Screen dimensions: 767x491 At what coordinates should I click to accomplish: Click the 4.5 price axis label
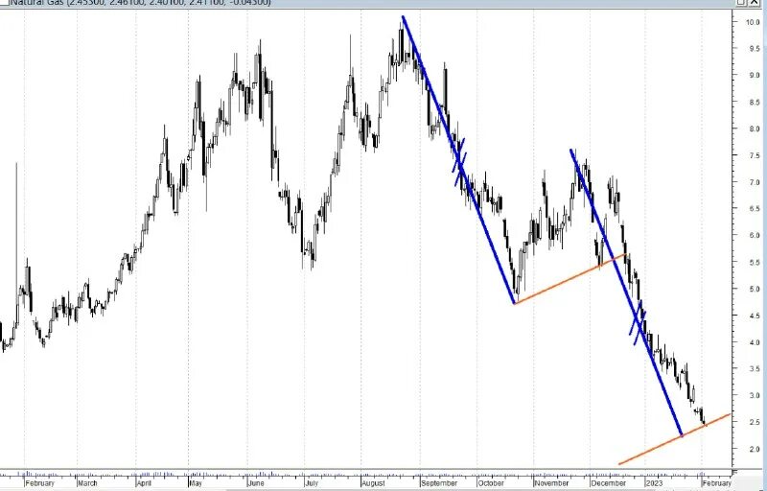pyautogui.click(x=754, y=316)
